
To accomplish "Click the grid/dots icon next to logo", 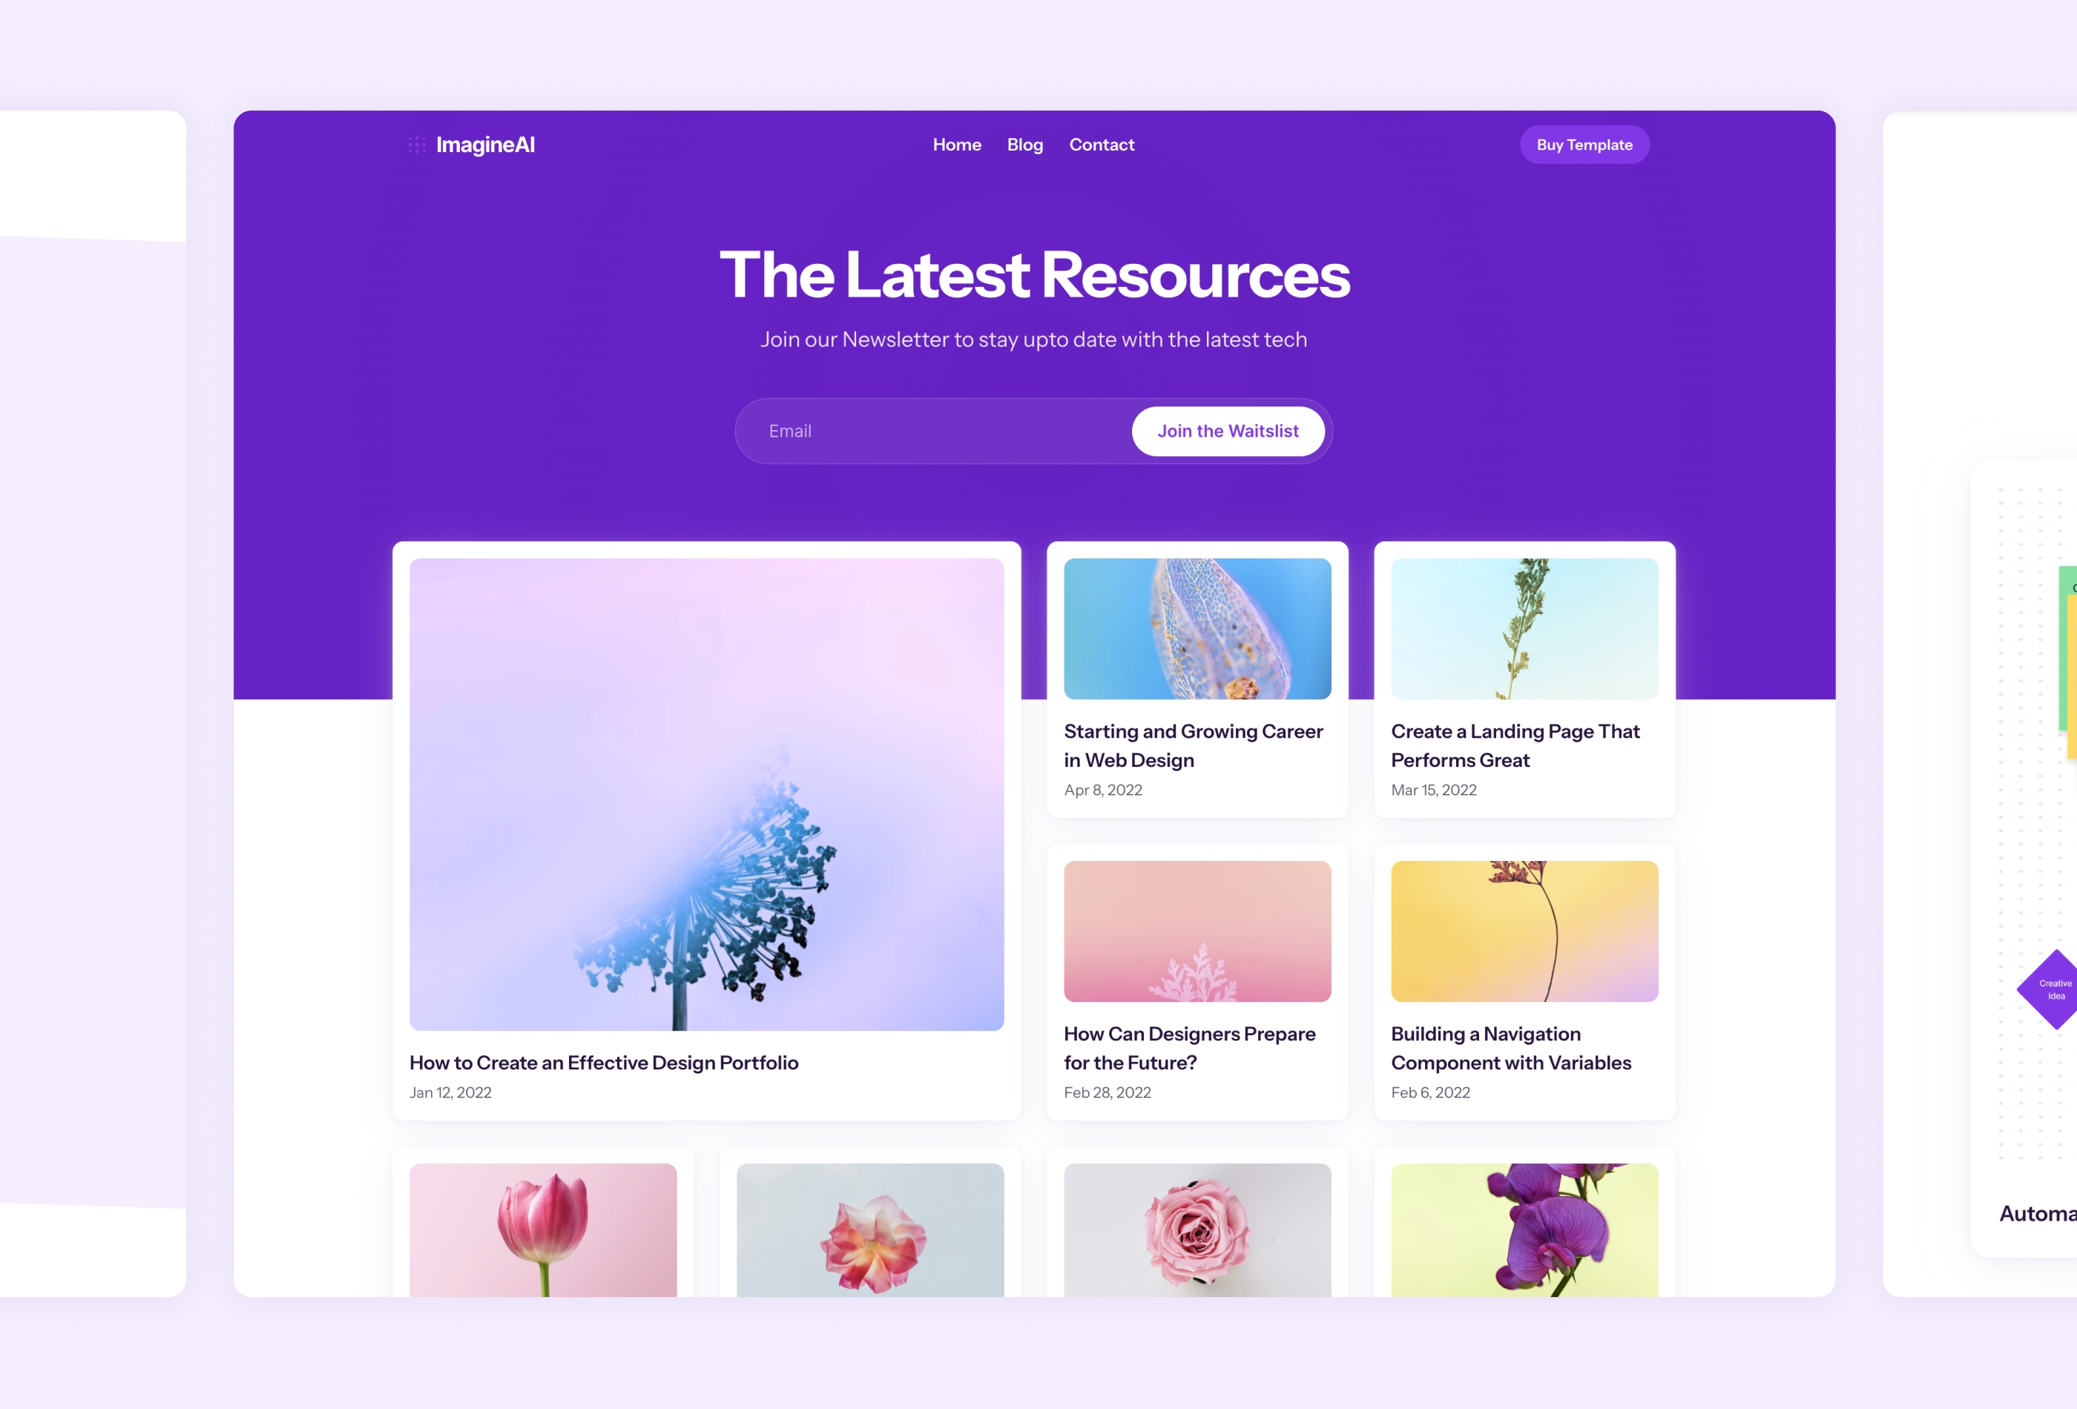I will click(x=415, y=145).
